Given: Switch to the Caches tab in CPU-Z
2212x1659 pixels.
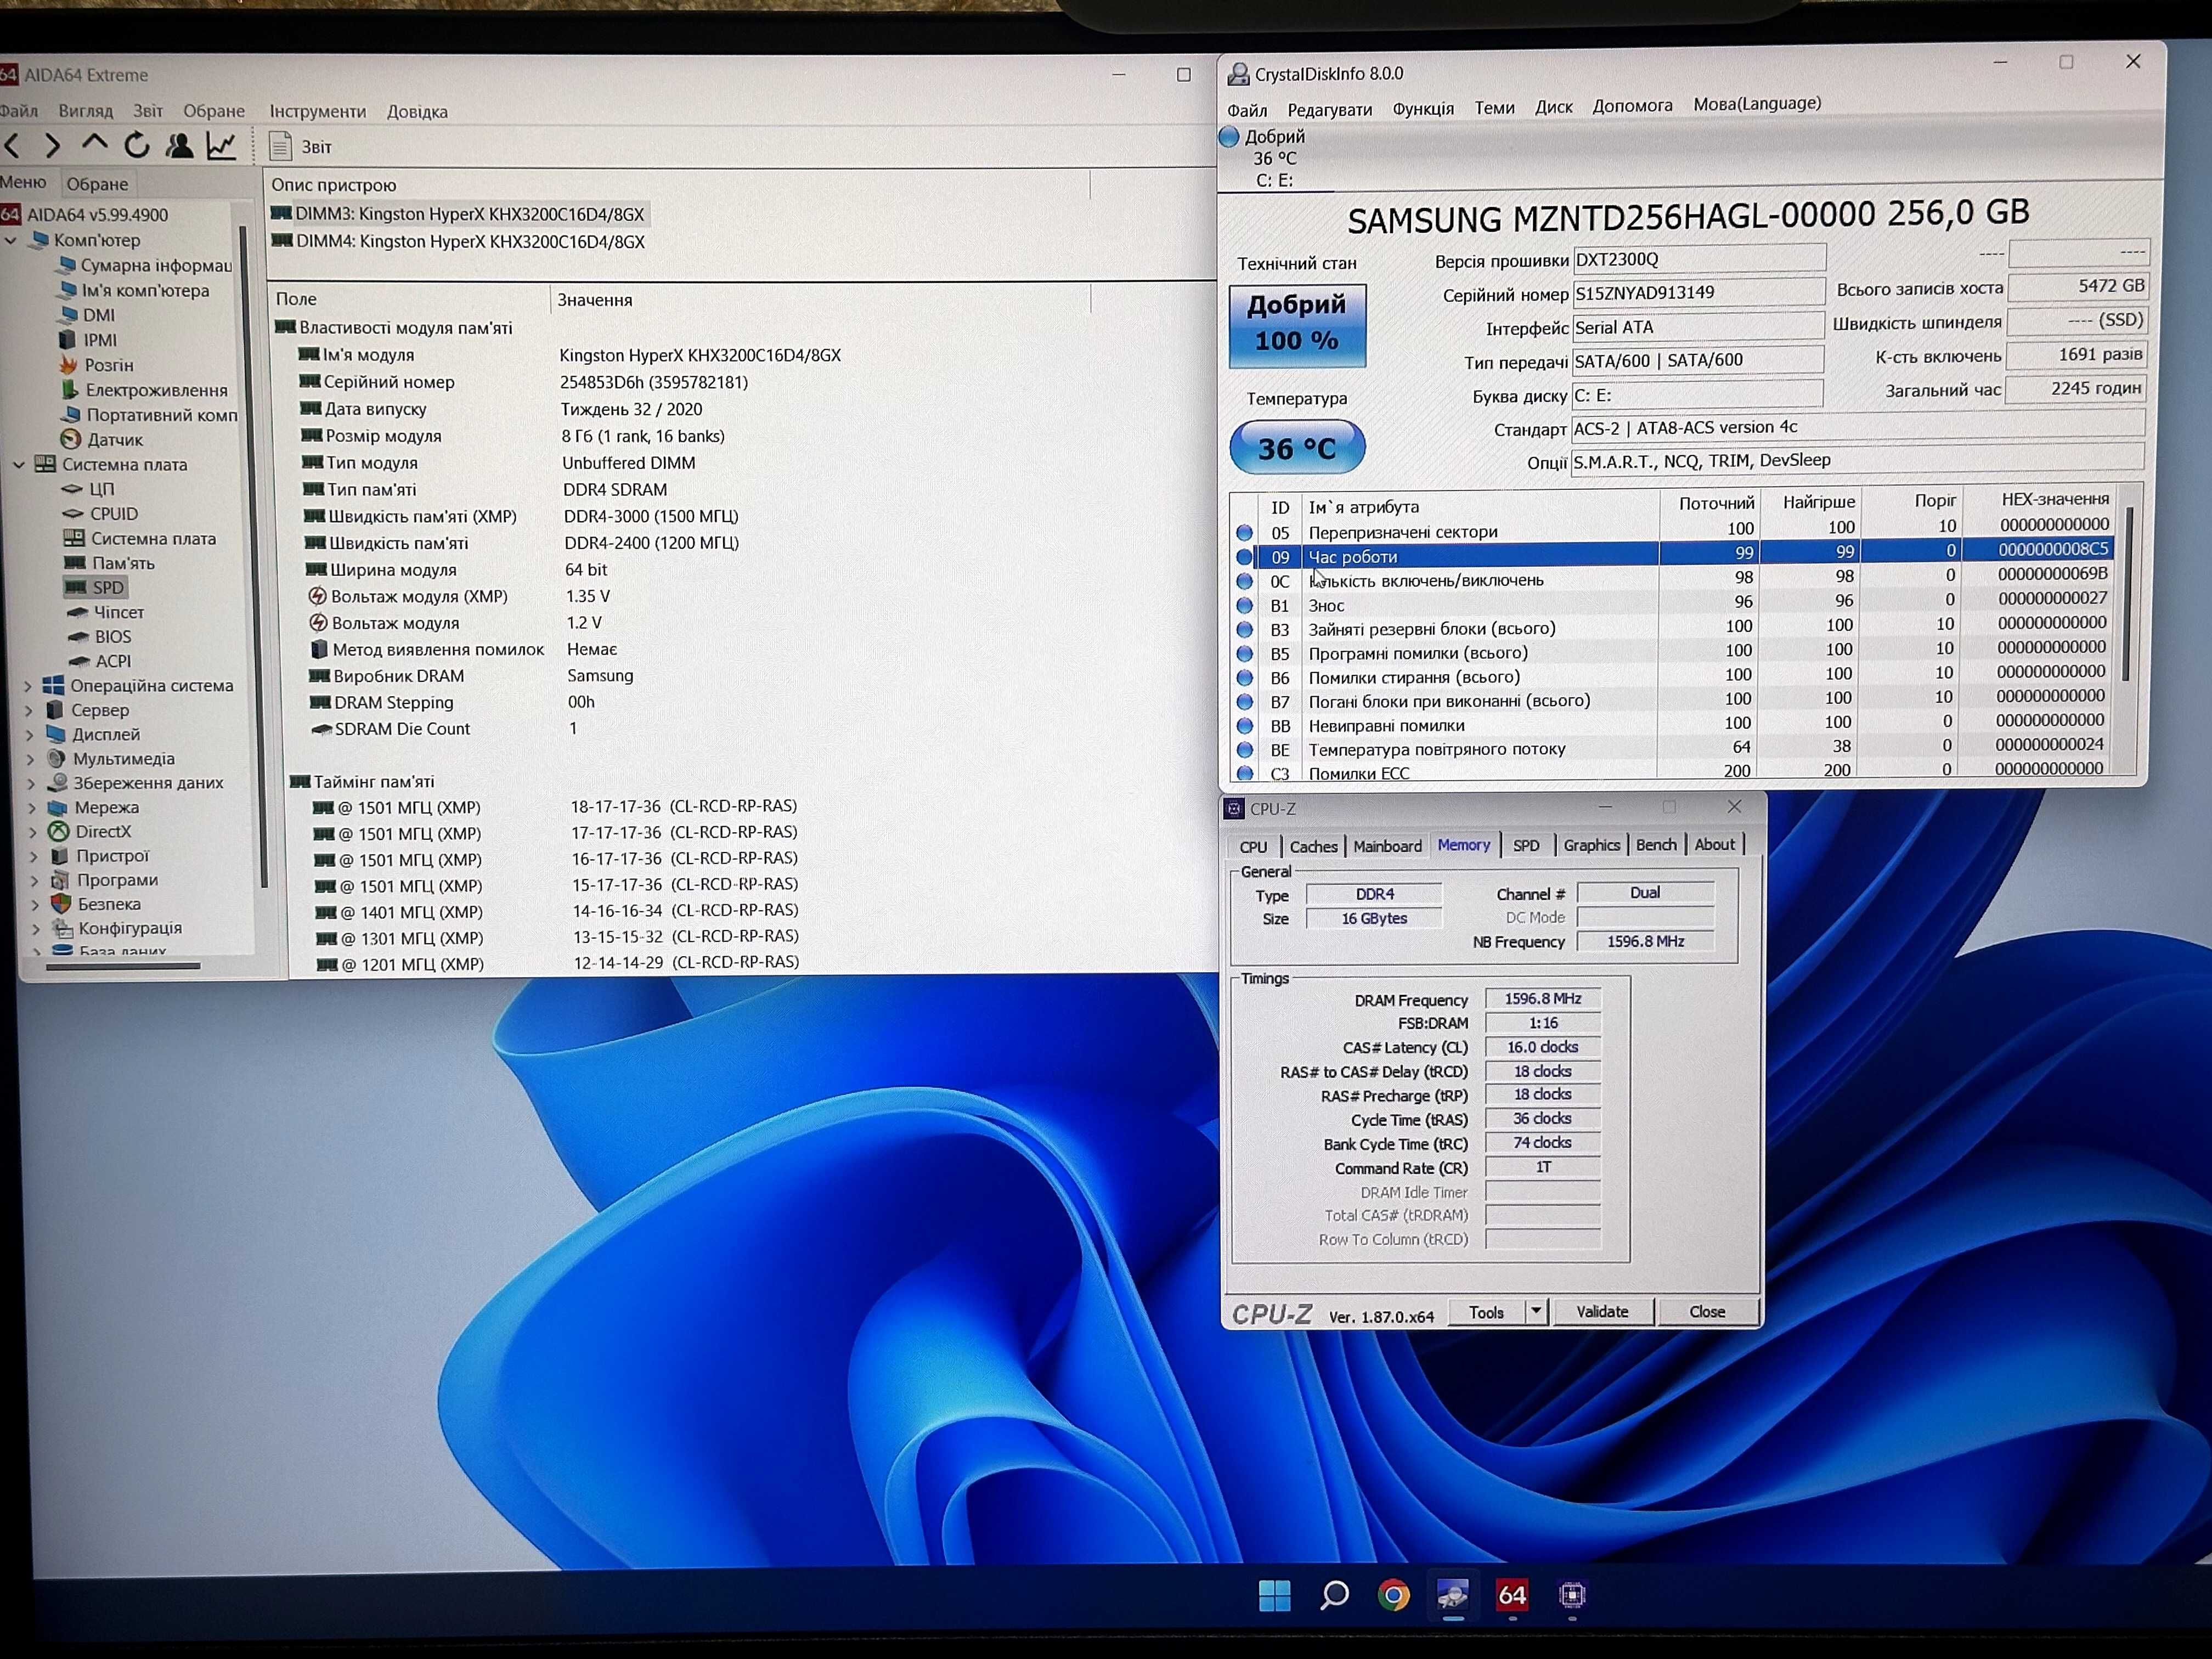Looking at the screenshot, I should point(1313,846).
